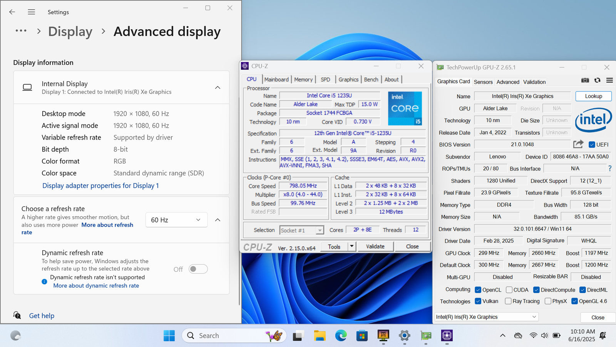Open the GPU-Z hamburger menu
616x347 pixels.
click(609, 80)
